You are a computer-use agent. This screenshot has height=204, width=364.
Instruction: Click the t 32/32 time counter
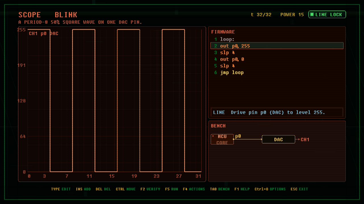tap(261, 14)
